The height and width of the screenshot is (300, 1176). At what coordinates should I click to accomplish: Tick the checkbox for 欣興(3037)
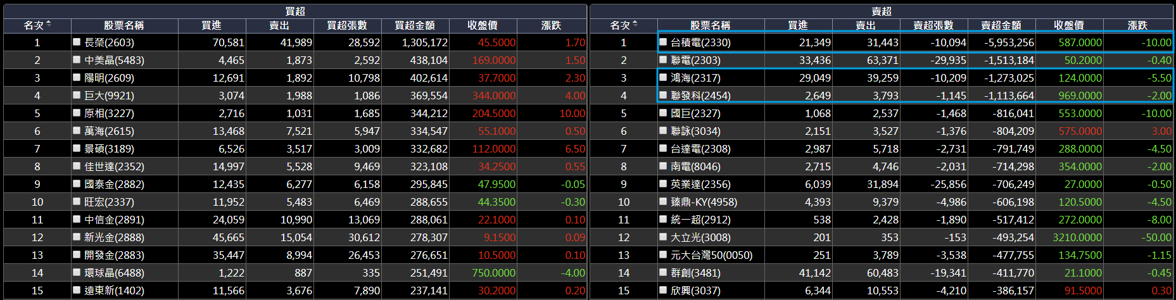663,290
